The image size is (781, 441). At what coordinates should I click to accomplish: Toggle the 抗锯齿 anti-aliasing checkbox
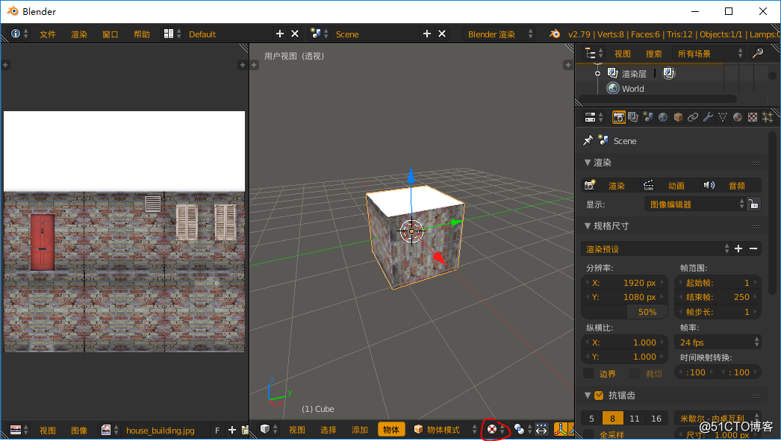[600, 395]
